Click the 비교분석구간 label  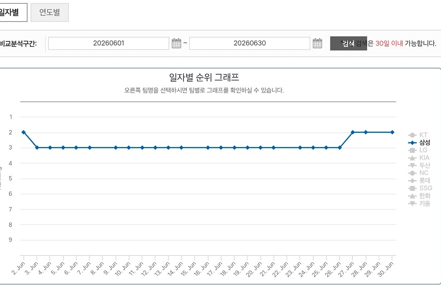[x=18, y=44]
